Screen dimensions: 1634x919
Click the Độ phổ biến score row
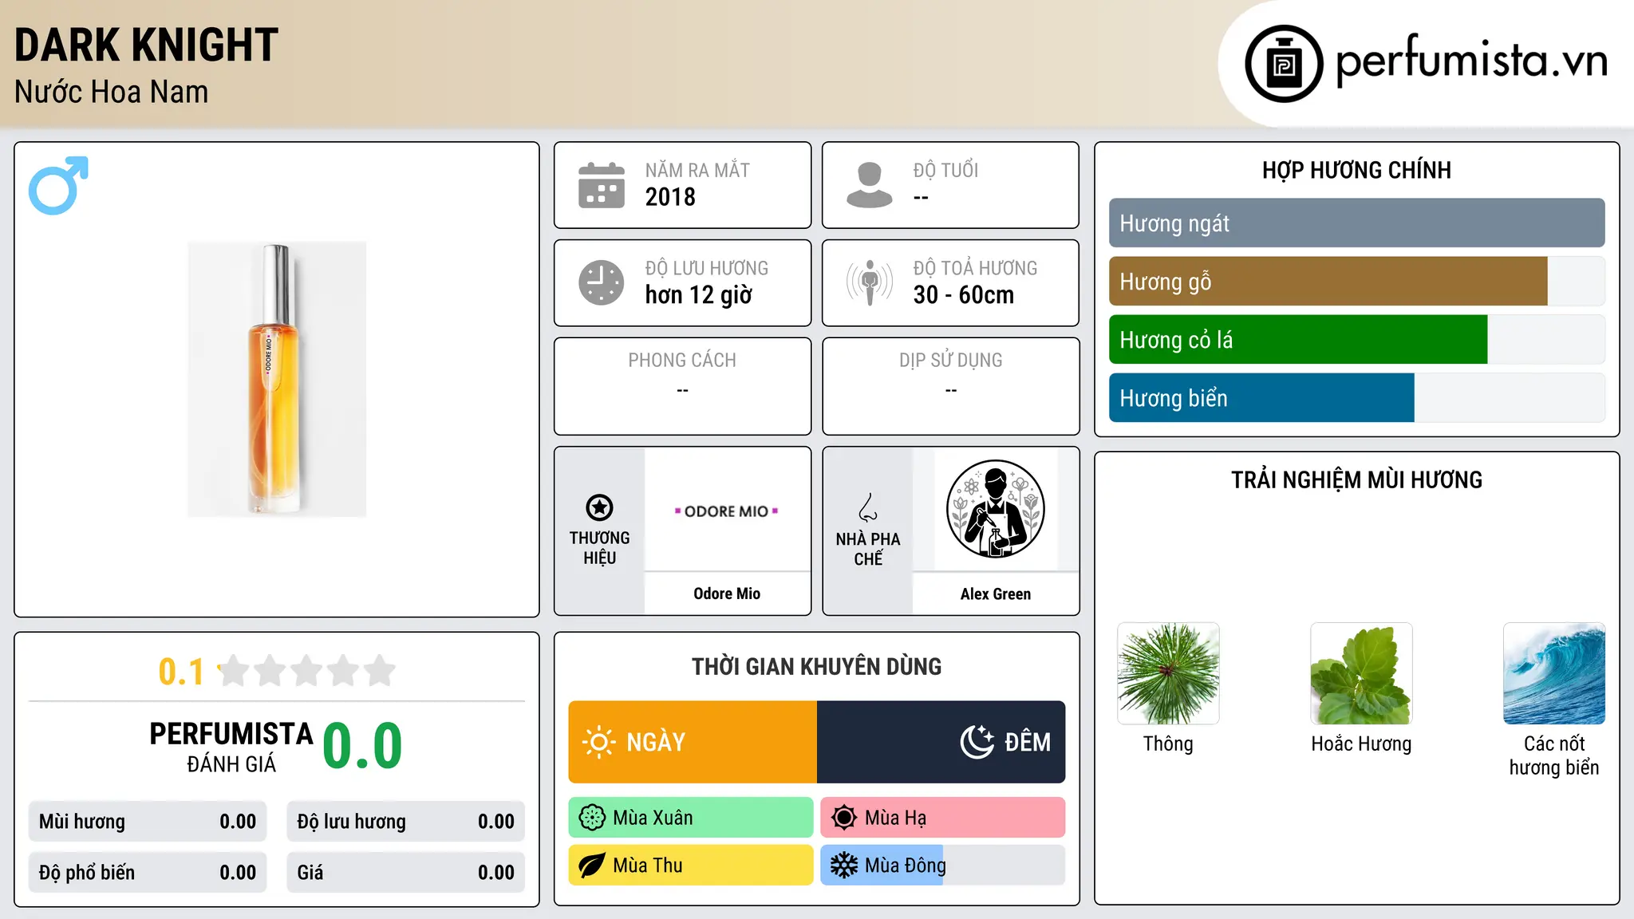[x=148, y=873]
